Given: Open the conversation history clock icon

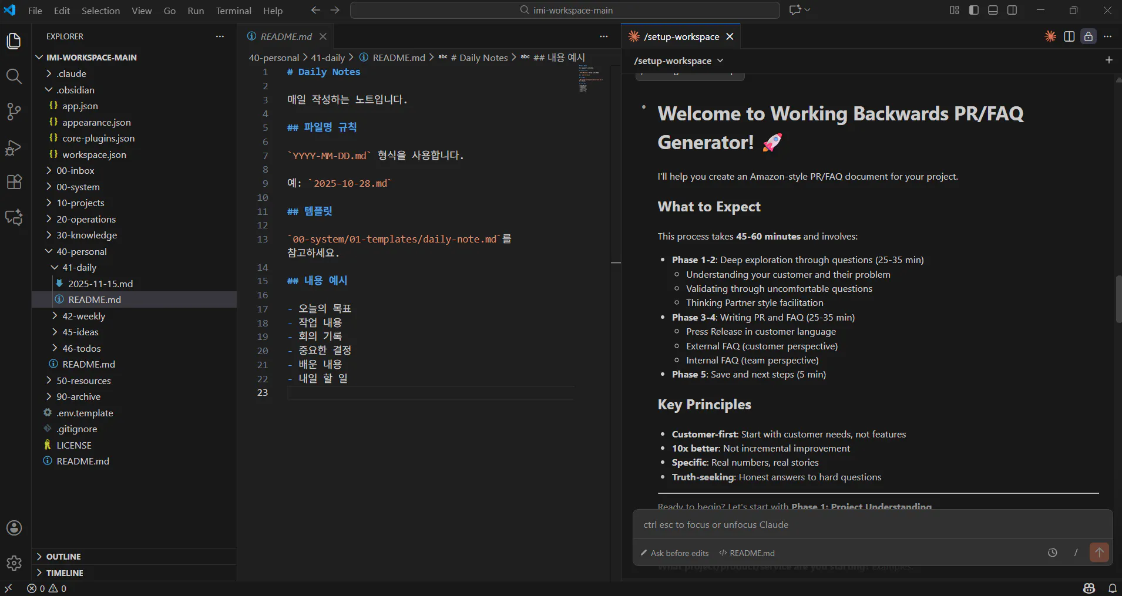Looking at the screenshot, I should pos(1053,553).
